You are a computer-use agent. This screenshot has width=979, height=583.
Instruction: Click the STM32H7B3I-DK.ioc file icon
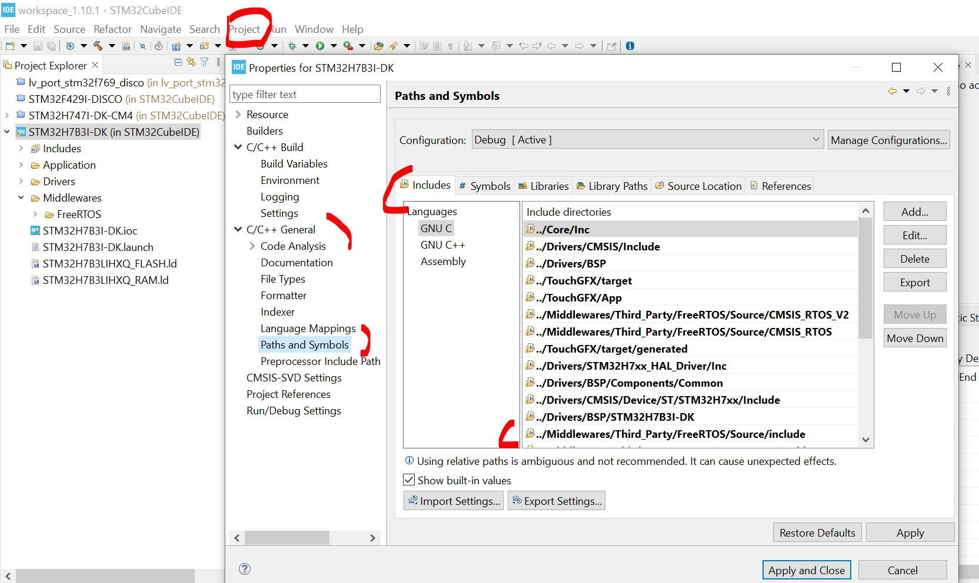point(35,231)
